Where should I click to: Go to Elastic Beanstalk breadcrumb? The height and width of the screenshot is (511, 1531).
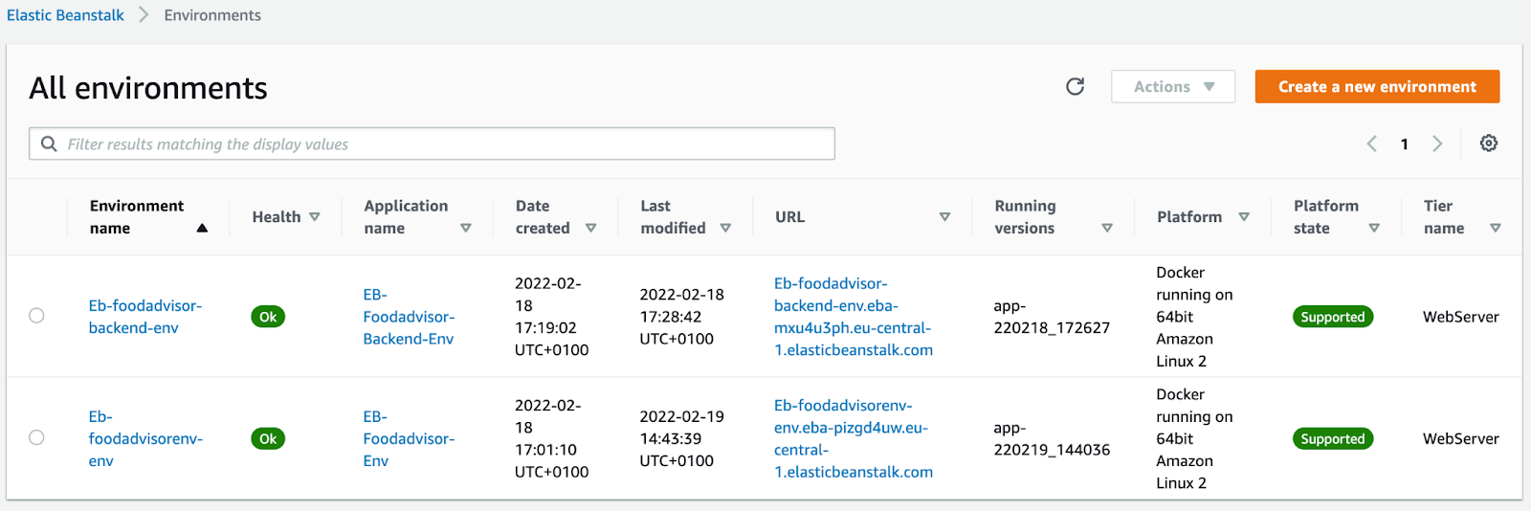point(65,15)
